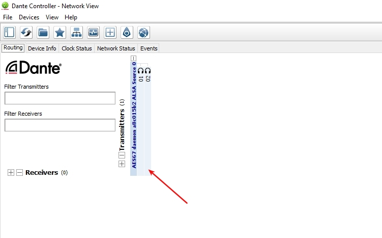The width and height of the screenshot is (382, 238).
Task: Open the Devices menu
Action: point(29,17)
